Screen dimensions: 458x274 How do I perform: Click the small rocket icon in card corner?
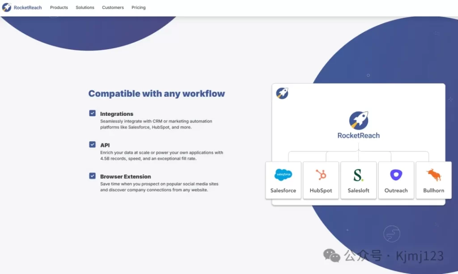(x=282, y=93)
